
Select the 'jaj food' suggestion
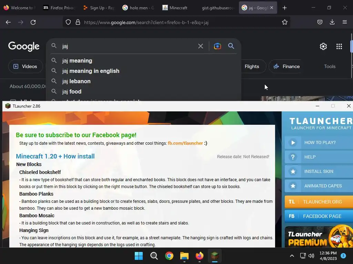(x=144, y=91)
